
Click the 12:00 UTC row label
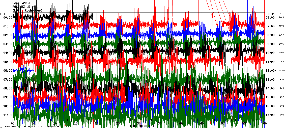[x=270, y=71]
